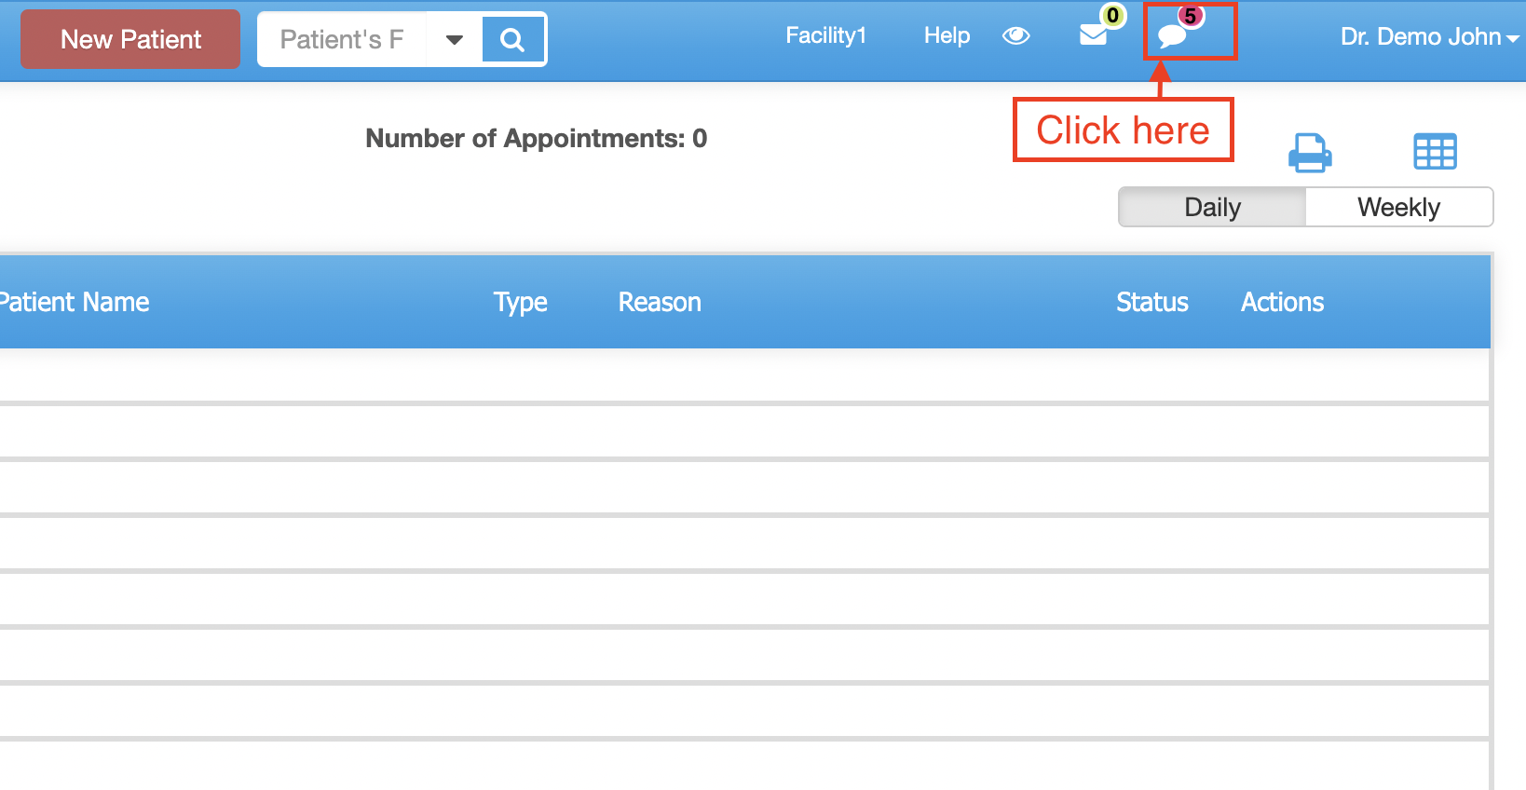Viewport: 1526px width, 790px height.
Task: Click the Reason column header
Action: [660, 302]
